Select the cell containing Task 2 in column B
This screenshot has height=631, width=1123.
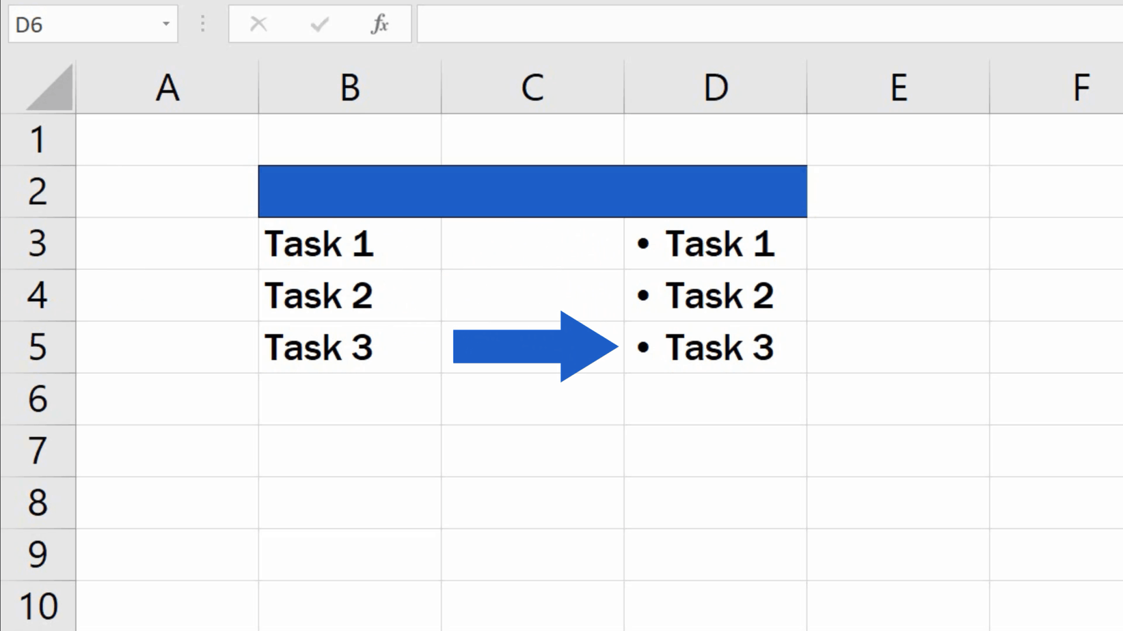tap(349, 296)
